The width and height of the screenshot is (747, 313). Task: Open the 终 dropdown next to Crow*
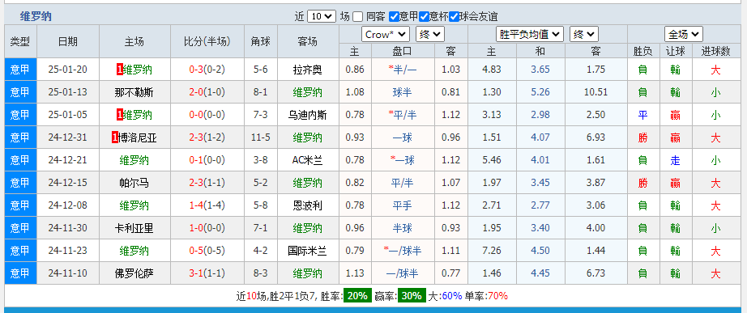(x=430, y=34)
